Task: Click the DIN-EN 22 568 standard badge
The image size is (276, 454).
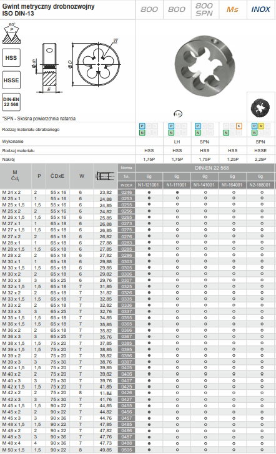Action: coord(11,102)
